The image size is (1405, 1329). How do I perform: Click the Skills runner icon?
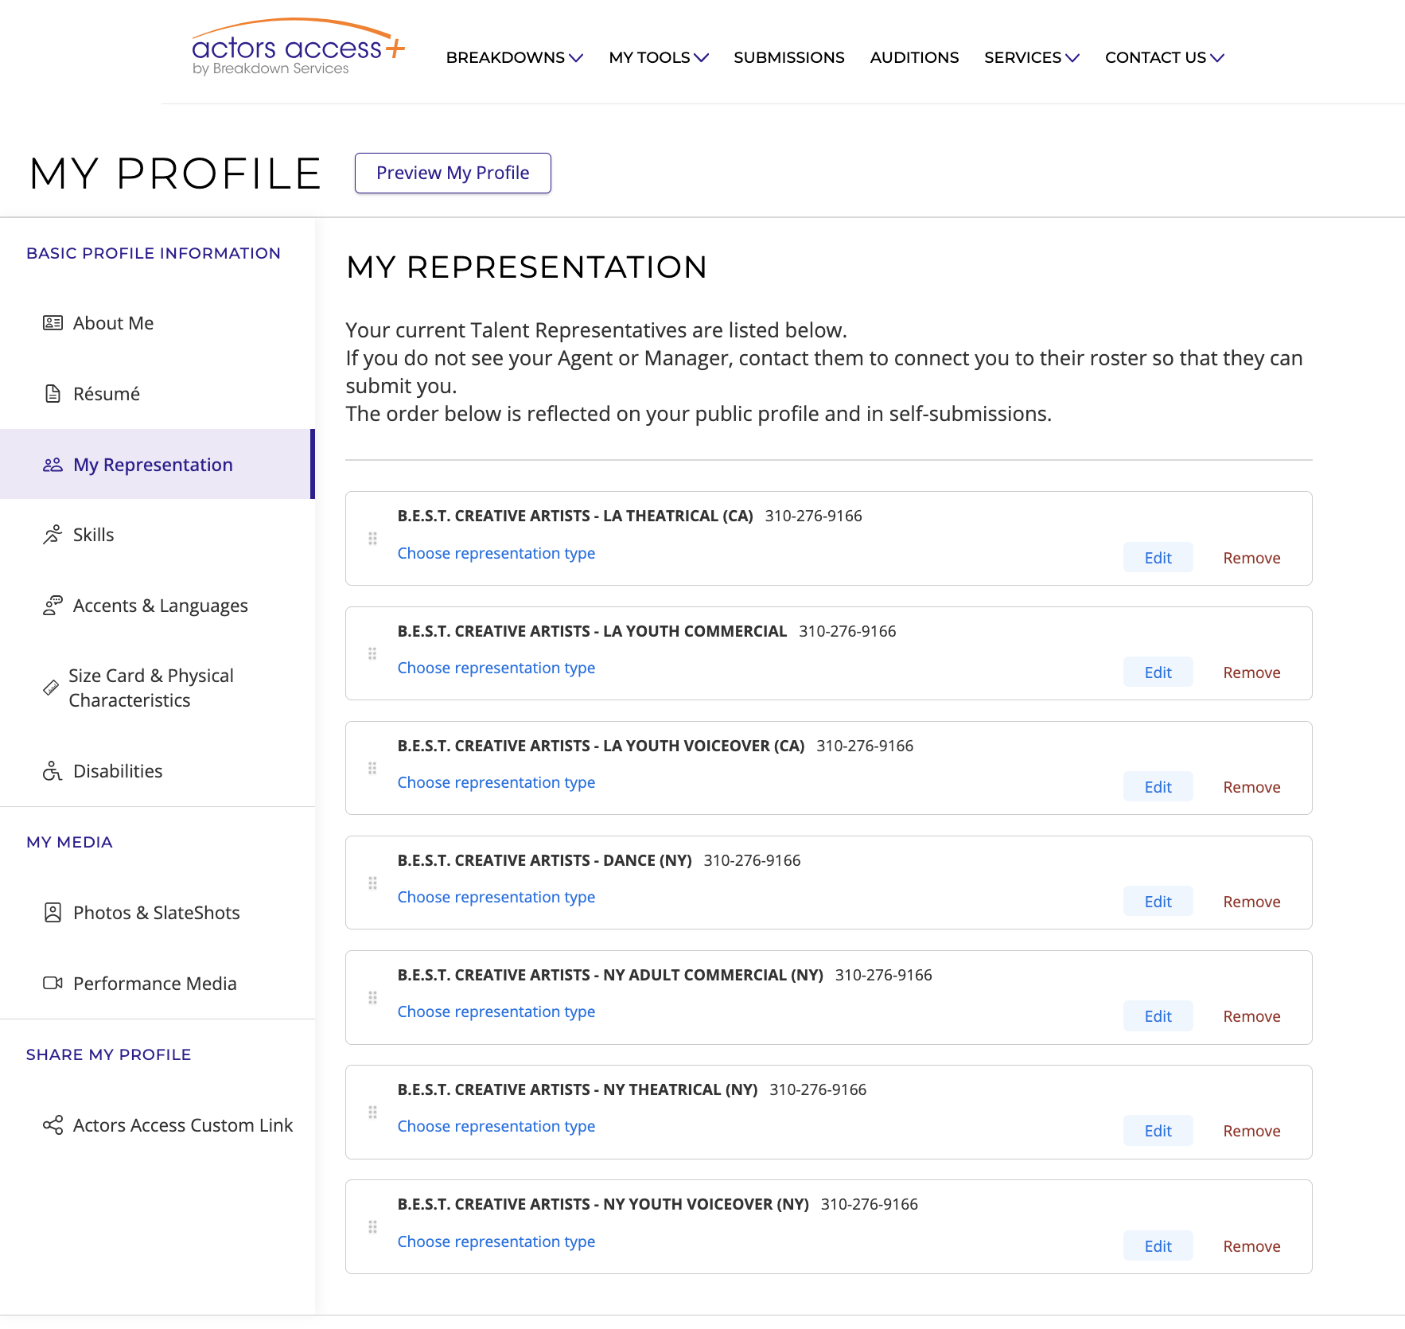53,535
